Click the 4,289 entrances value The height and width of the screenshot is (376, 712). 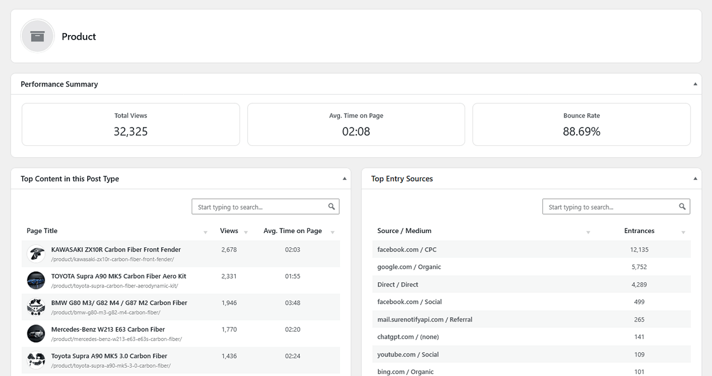pos(639,285)
